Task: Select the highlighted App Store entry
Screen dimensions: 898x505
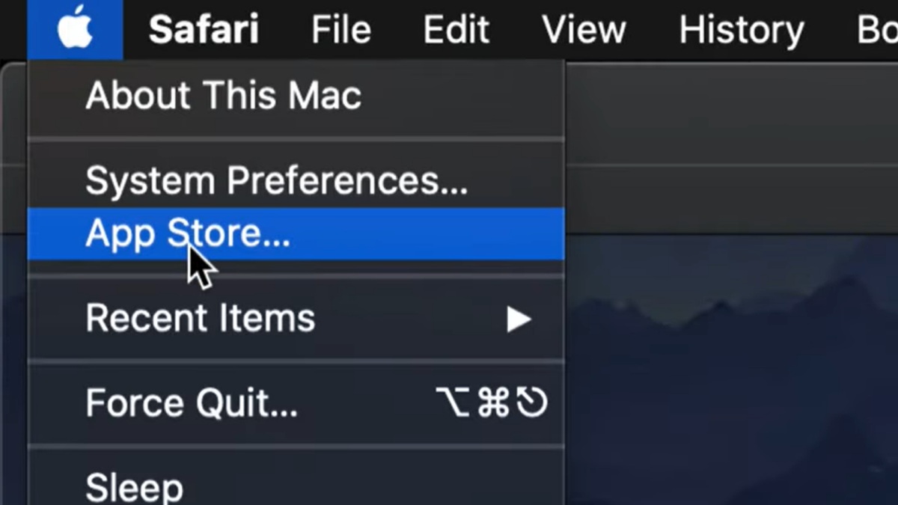Action: coord(187,233)
